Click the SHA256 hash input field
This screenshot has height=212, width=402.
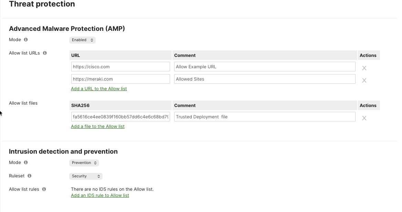pos(120,117)
